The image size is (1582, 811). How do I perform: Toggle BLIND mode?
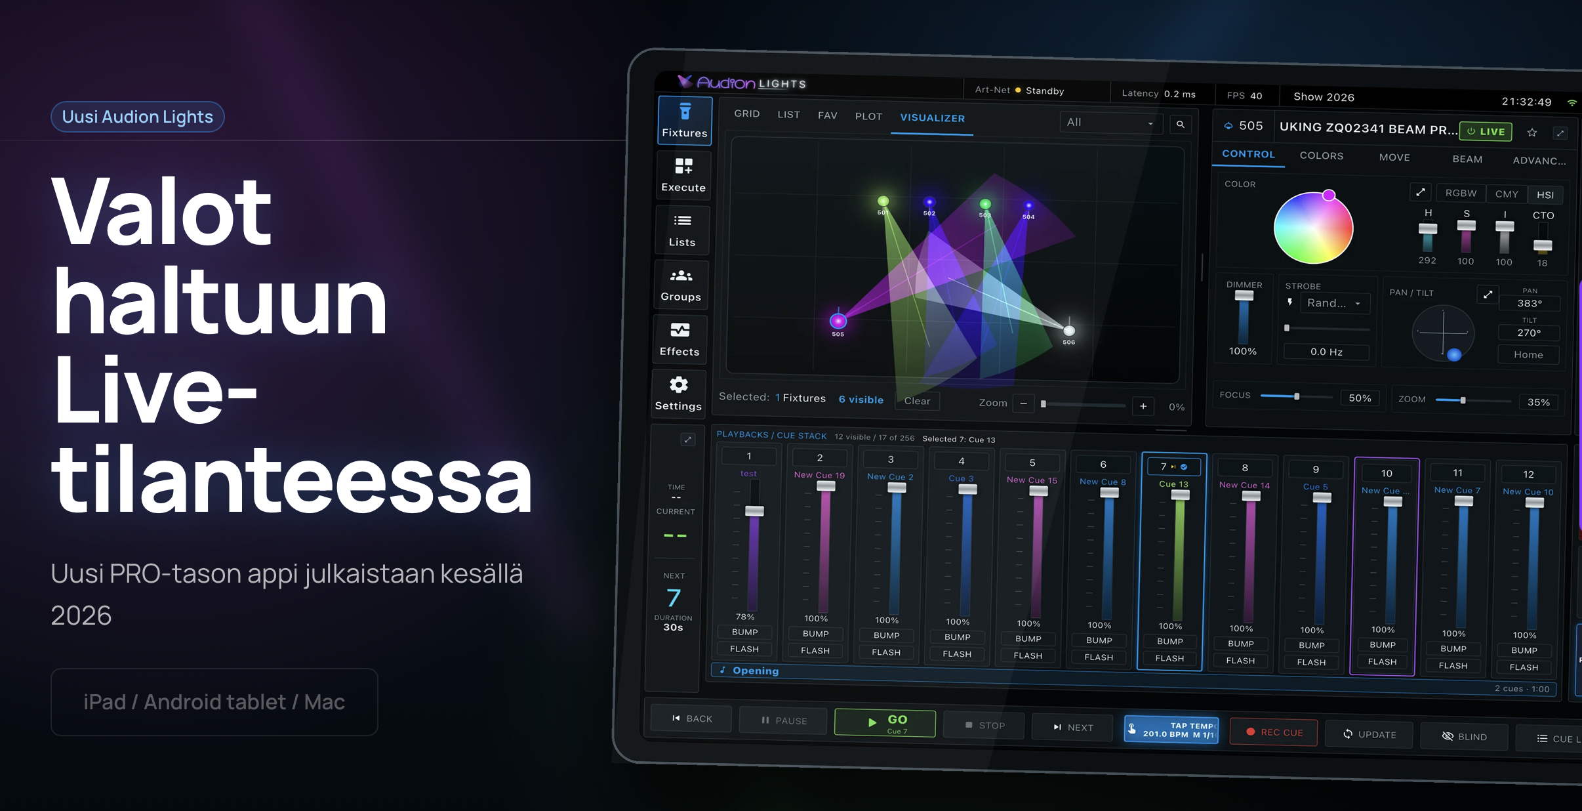click(1464, 737)
